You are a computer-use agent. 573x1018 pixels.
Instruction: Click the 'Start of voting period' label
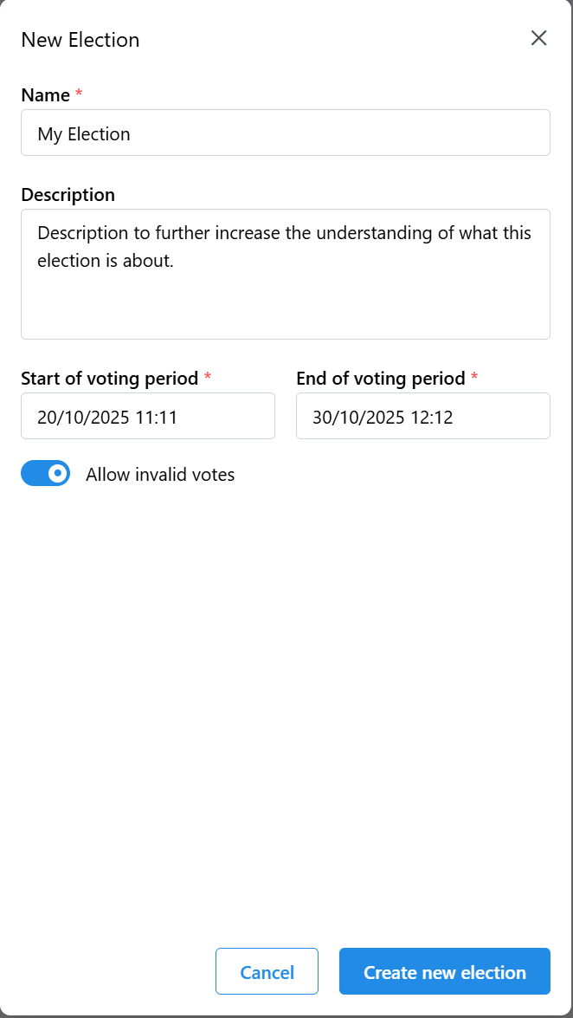pos(109,379)
